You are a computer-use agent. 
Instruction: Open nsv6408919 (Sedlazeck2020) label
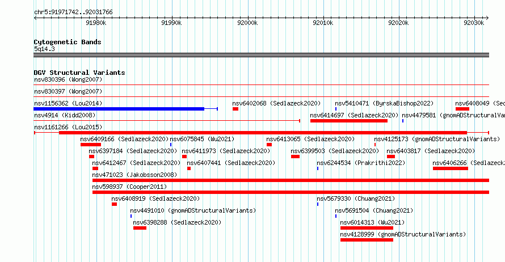pos(155,198)
